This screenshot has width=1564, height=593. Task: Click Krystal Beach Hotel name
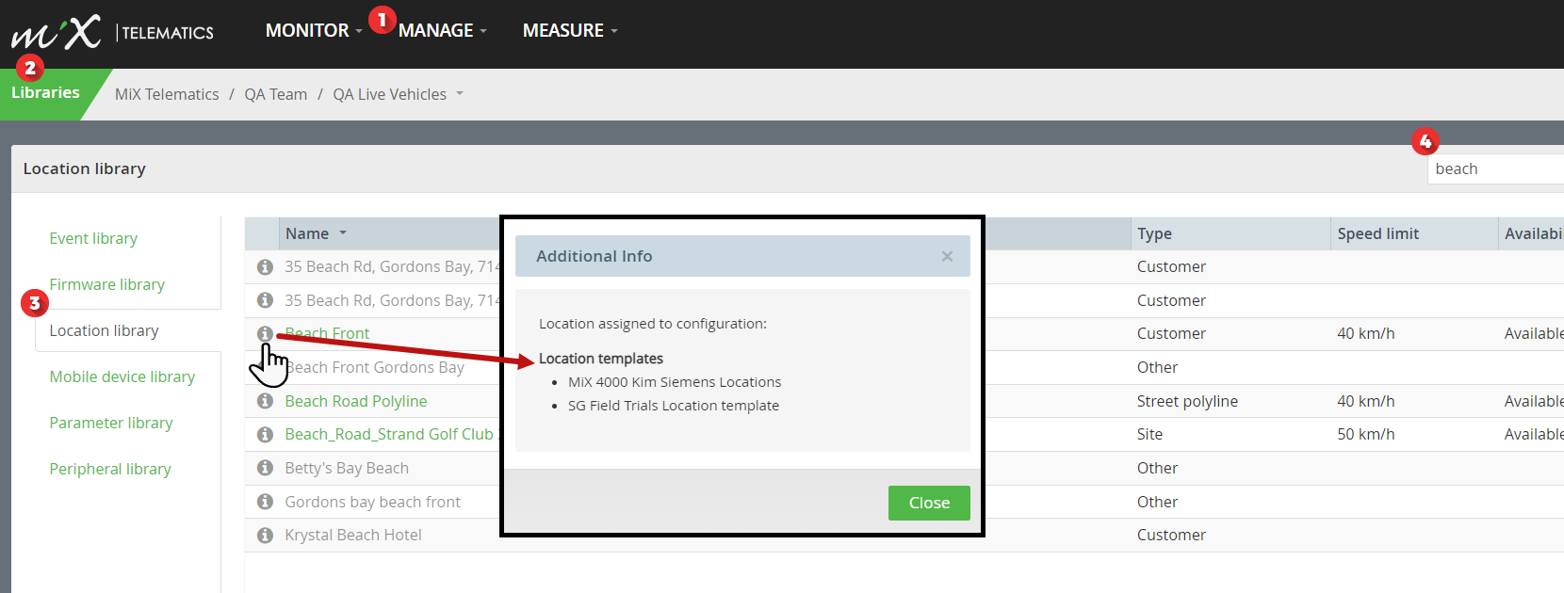[x=352, y=536]
